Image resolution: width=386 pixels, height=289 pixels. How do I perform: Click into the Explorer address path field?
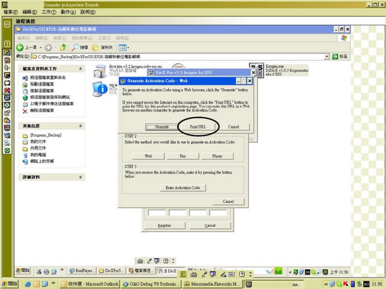click(177, 56)
